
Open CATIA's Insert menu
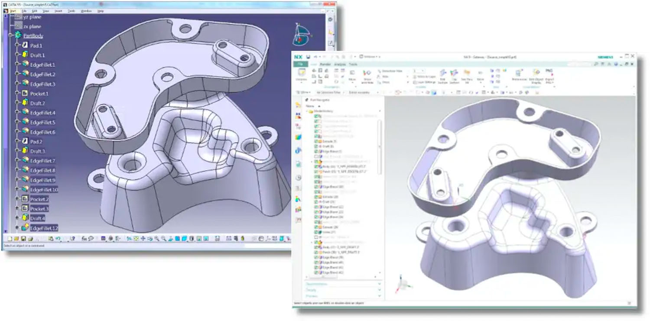58,11
